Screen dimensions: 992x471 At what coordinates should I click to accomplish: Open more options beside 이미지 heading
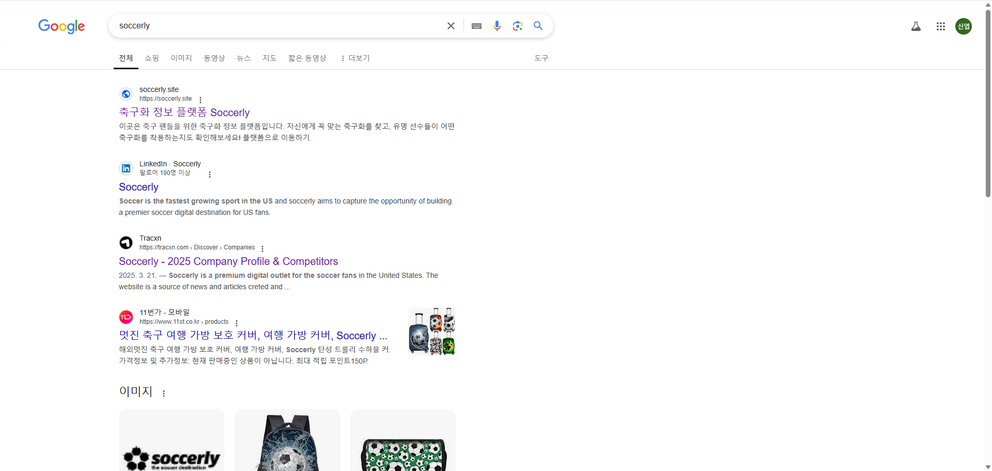coord(164,394)
